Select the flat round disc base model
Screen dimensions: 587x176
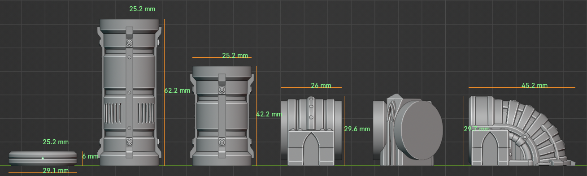click(x=43, y=158)
